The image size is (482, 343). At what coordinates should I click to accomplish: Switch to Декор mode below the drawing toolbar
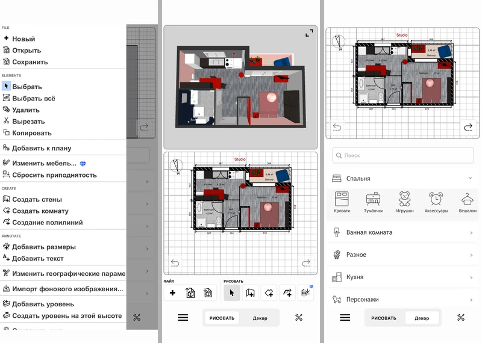point(261,318)
